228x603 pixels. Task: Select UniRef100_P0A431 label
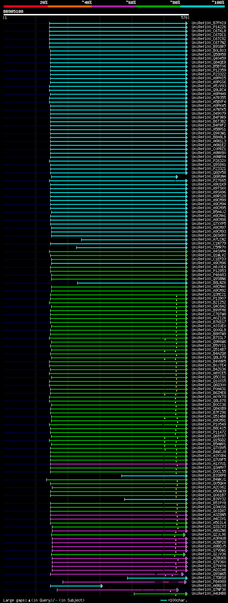pyautogui.click(x=209, y=389)
